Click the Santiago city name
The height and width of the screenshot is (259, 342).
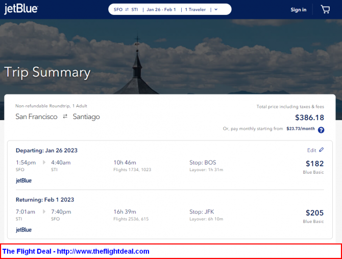click(86, 117)
